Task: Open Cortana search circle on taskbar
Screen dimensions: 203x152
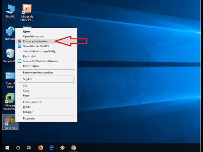Action: tap(18, 148)
